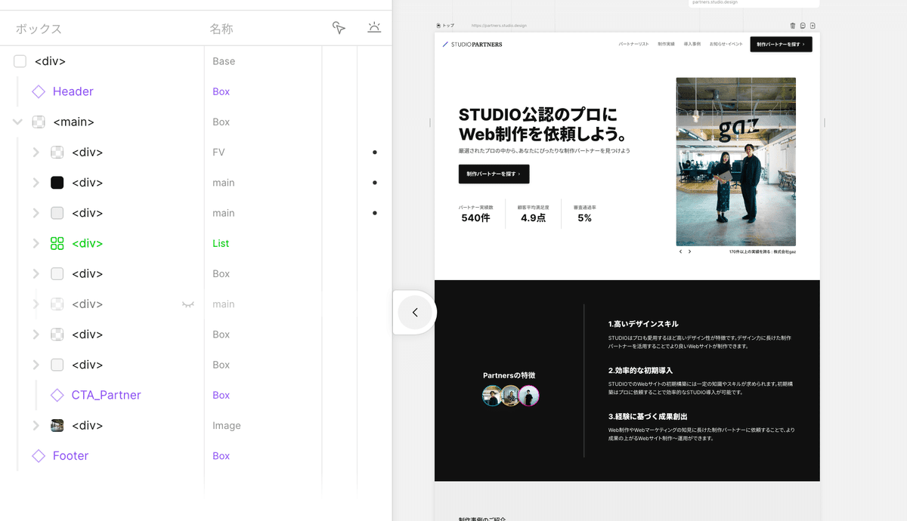Click the ボックス column header
907x521 pixels.
click(39, 29)
